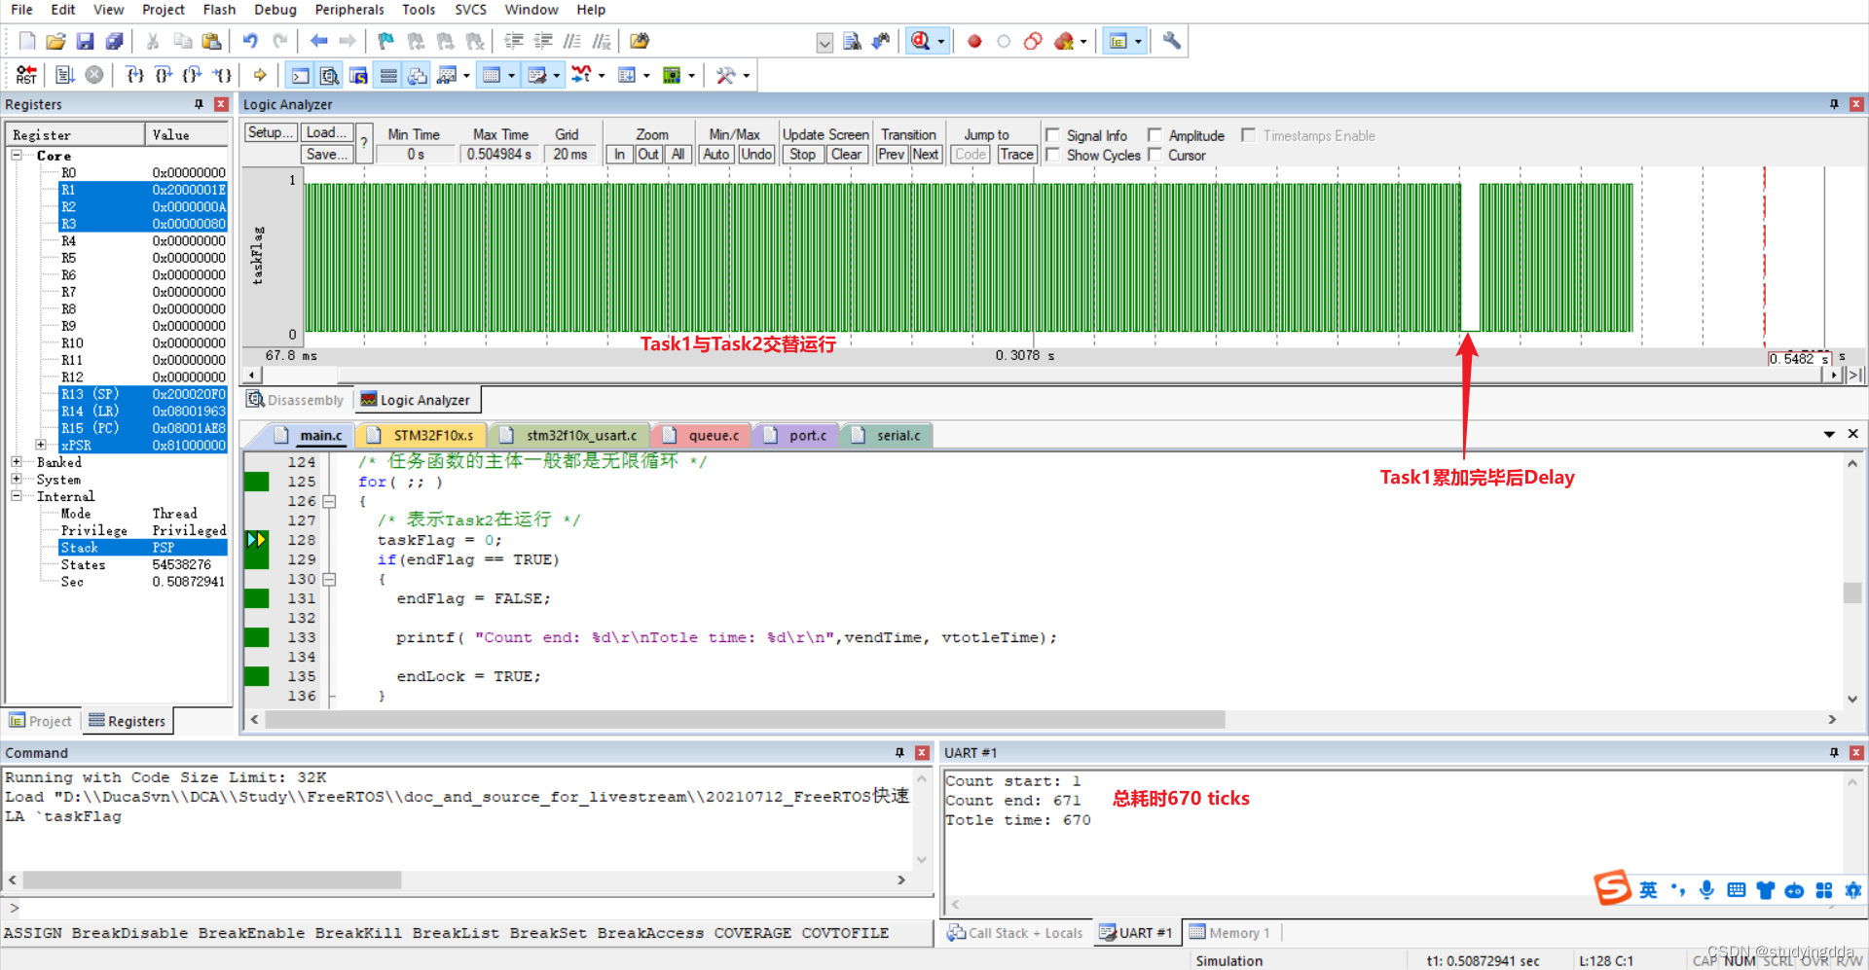Open the editor tab list dropdown arrow

tap(1829, 435)
